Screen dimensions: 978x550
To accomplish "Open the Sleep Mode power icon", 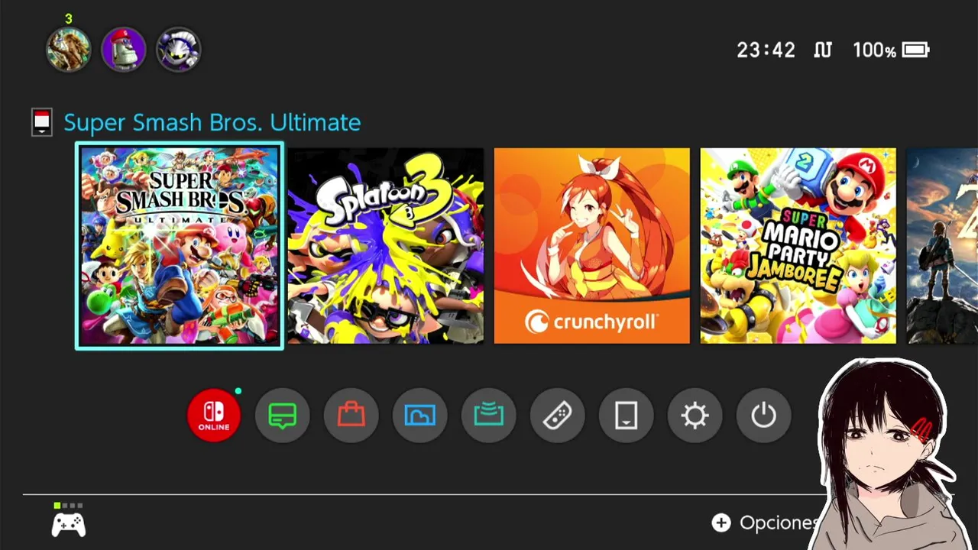I will pos(764,416).
